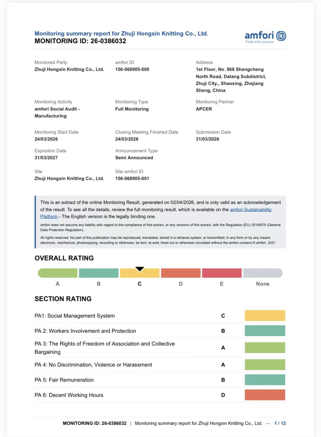This screenshot has height=437, width=321.
Task: Click PA 4 No Discrimination color bar
Action: point(265,365)
